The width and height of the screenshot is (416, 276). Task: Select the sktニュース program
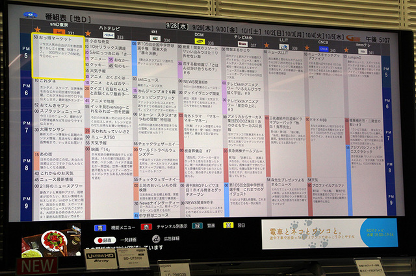pos(155,82)
